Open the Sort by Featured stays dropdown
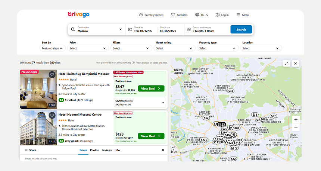Image resolution: width=321 pixels, height=171 pixels. coord(52,48)
